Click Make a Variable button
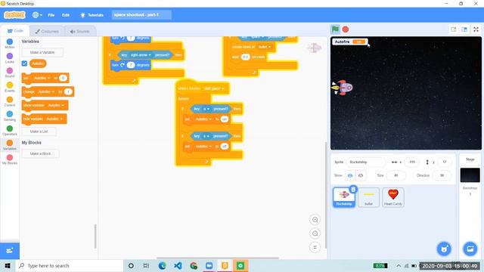The width and height of the screenshot is (484, 272). (42, 52)
